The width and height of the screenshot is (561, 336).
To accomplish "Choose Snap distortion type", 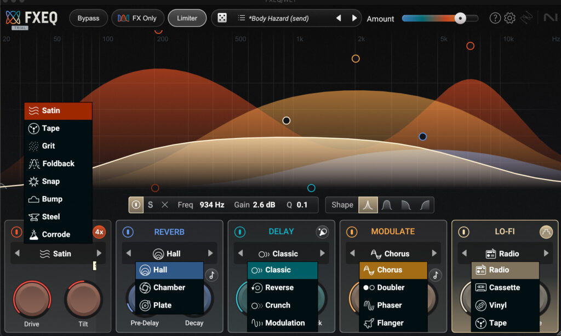I will pos(58,181).
